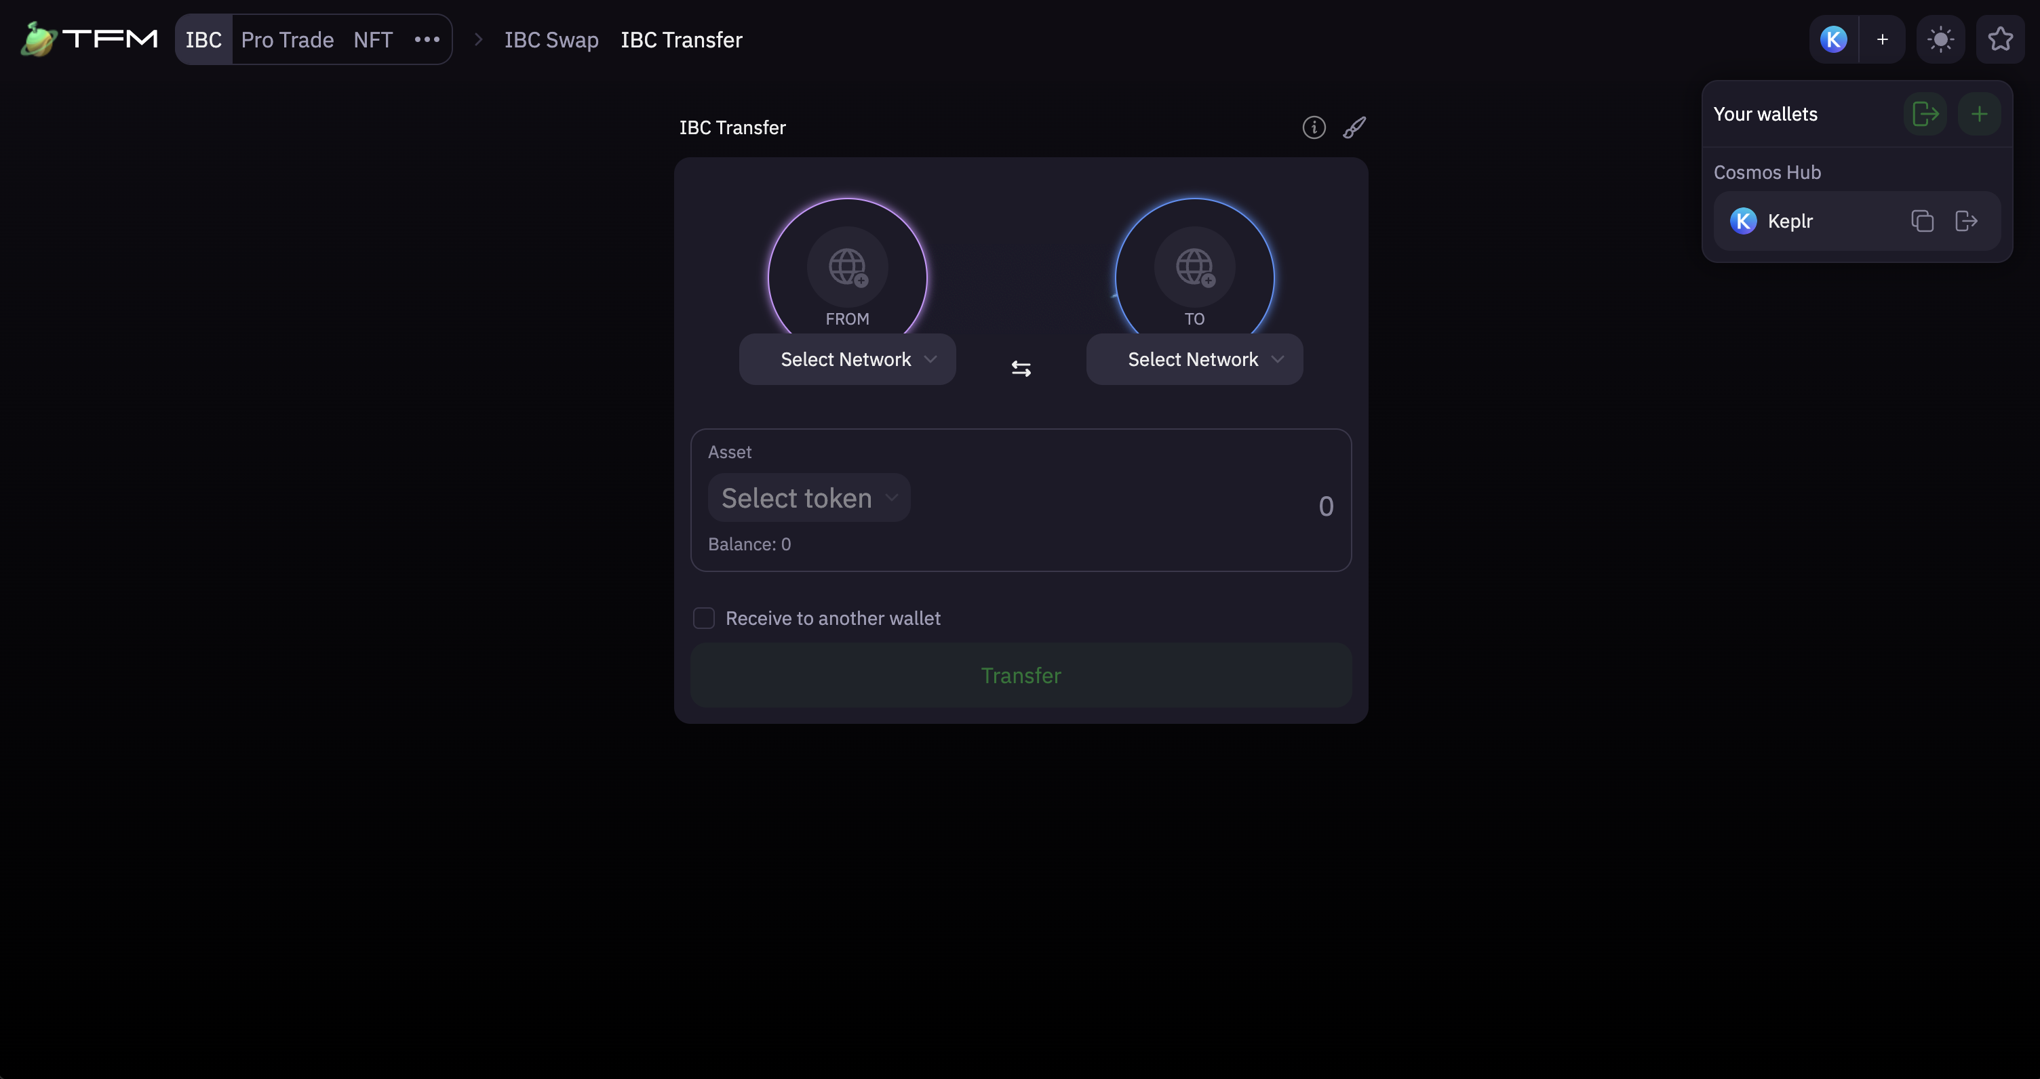2040x1079 pixels.
Task: Switch to the Pro Trade tab
Action: tap(288, 39)
